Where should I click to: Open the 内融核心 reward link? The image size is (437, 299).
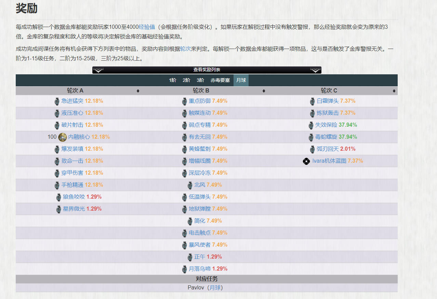coord(79,137)
